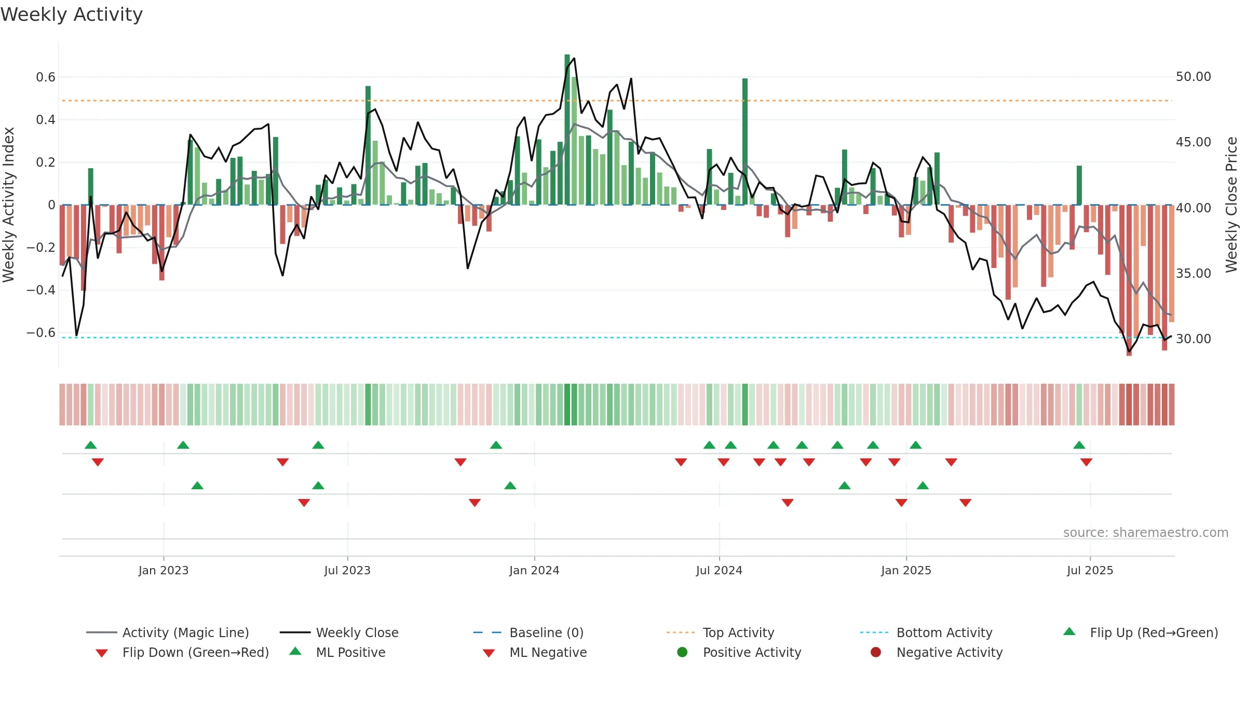Viewport: 1246px width, 701px height.
Task: Click the Activity (Magic Line) legend entry
Action: pos(168,632)
